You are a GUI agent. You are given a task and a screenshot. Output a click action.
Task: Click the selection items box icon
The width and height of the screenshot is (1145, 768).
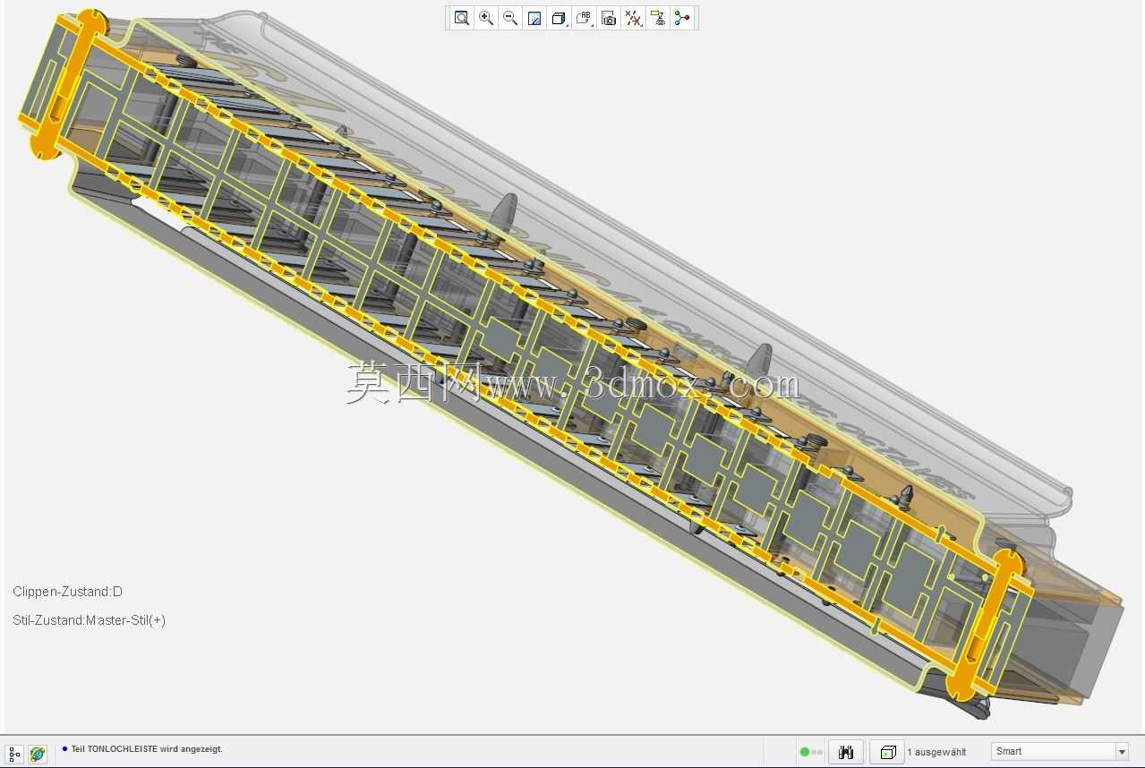[887, 752]
